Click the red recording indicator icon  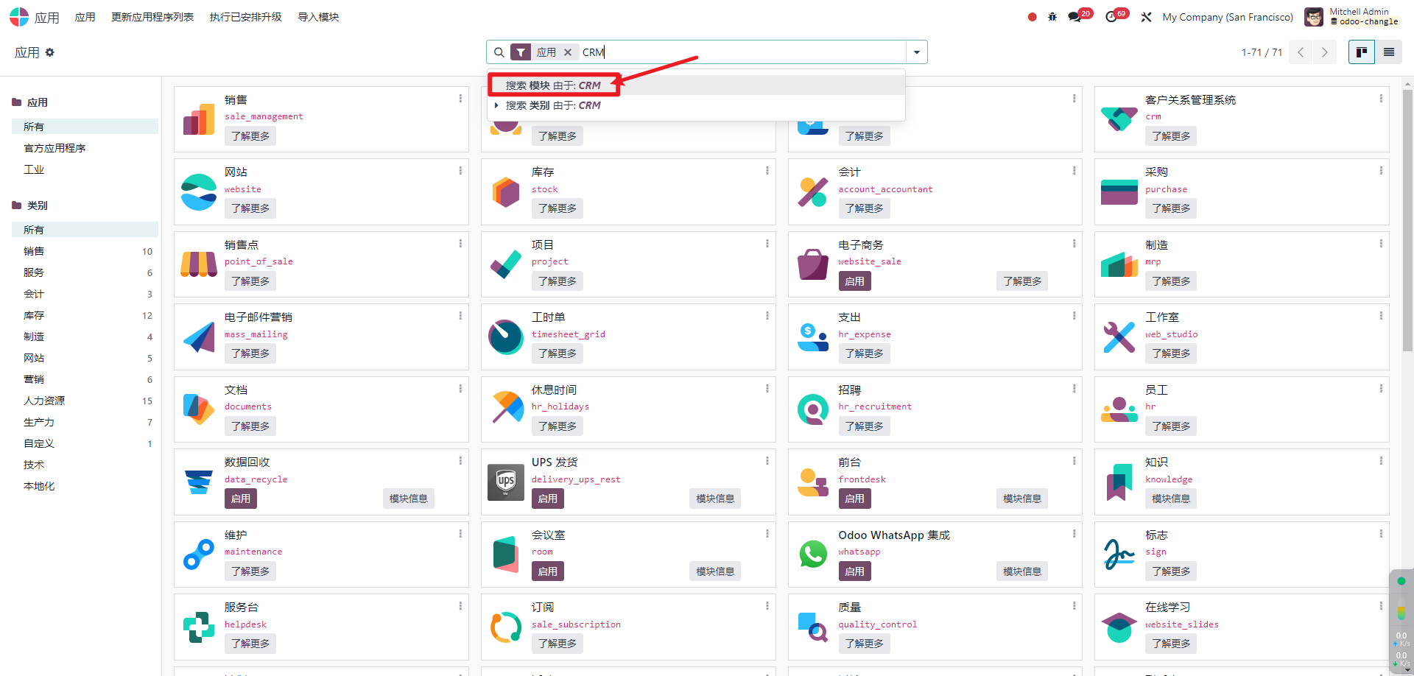[x=1032, y=17]
